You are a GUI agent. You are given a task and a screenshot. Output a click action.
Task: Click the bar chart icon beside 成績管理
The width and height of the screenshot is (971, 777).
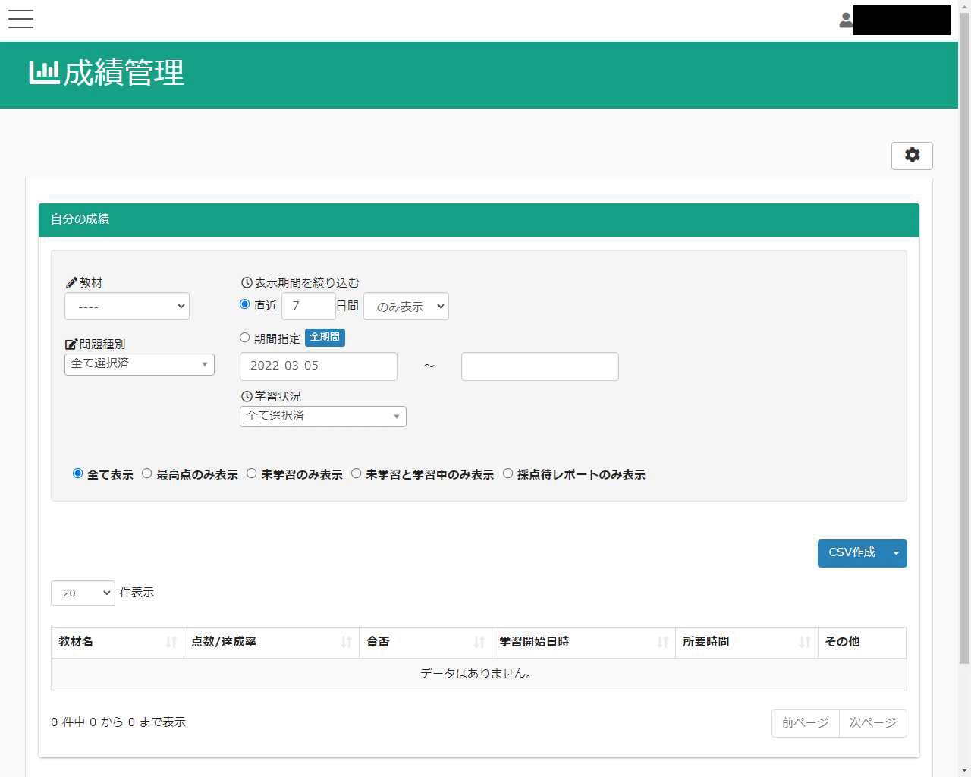click(44, 73)
